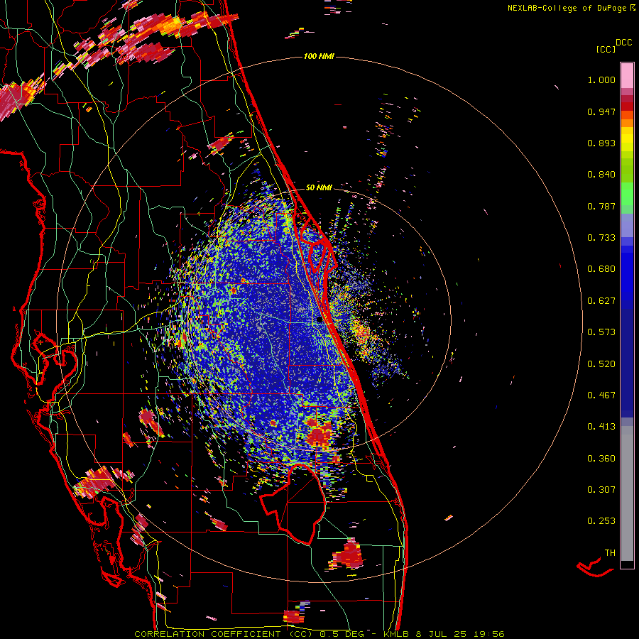Select the 0.467 scale value
This screenshot has width=639, height=639.
pyautogui.click(x=601, y=395)
